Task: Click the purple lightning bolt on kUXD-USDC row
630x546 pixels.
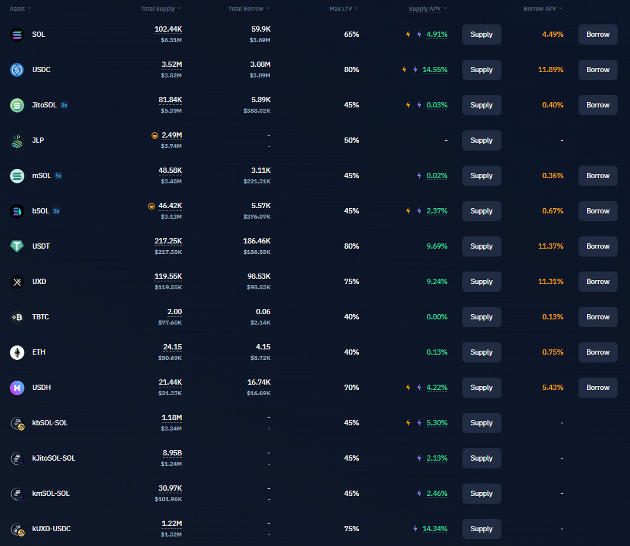Action: [415, 529]
